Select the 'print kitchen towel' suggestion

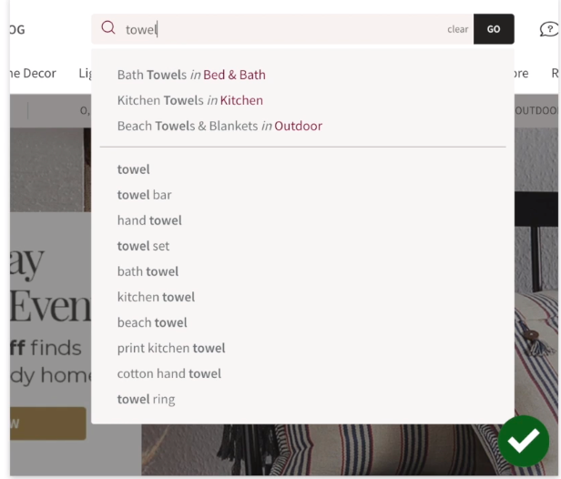(x=171, y=348)
